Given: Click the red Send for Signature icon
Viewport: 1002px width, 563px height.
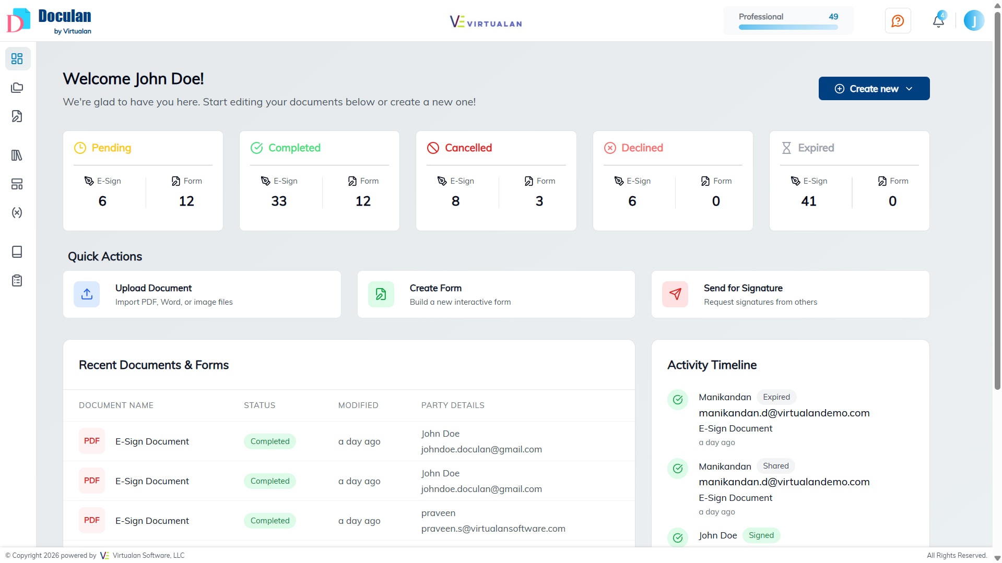Looking at the screenshot, I should point(675,294).
